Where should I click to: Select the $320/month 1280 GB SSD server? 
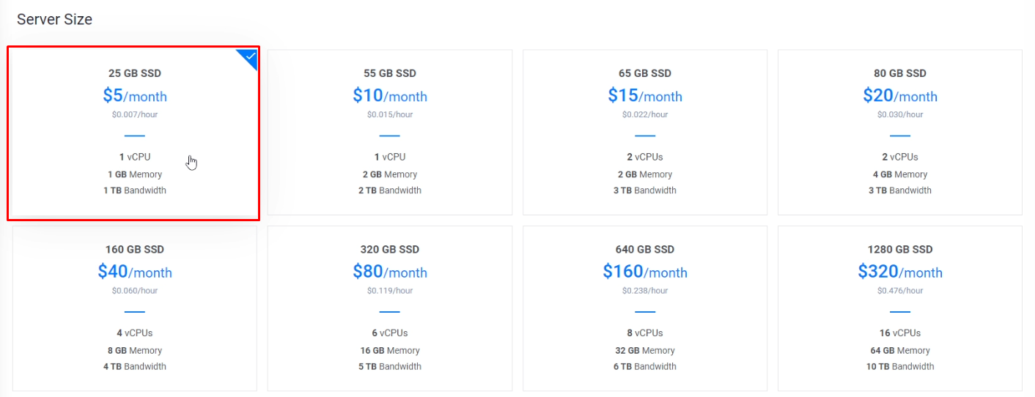point(899,308)
